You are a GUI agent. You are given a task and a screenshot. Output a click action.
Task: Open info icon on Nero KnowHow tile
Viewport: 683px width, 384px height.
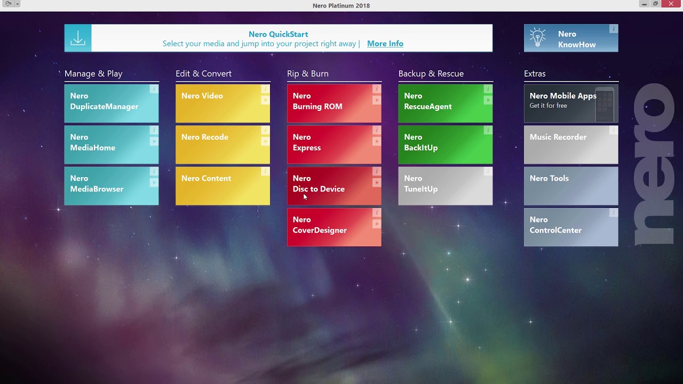pos(614,29)
